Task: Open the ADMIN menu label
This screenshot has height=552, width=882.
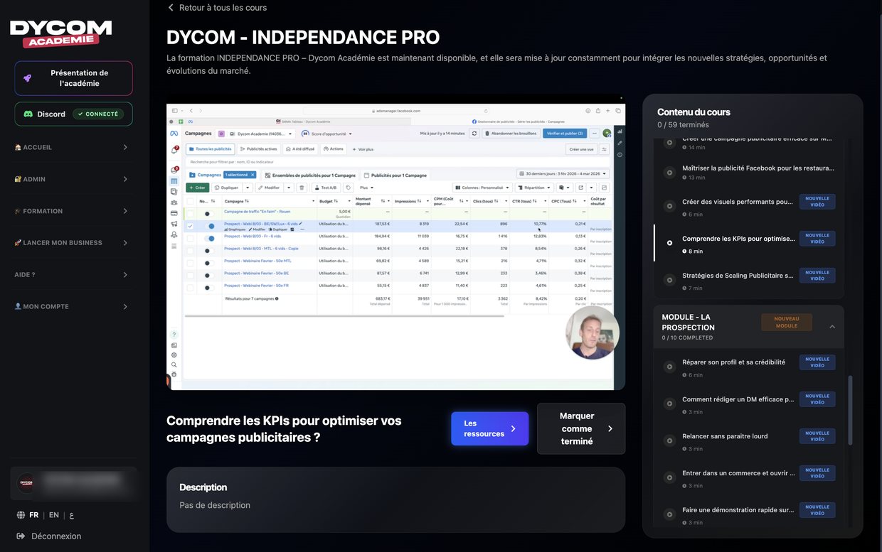Action: point(34,179)
